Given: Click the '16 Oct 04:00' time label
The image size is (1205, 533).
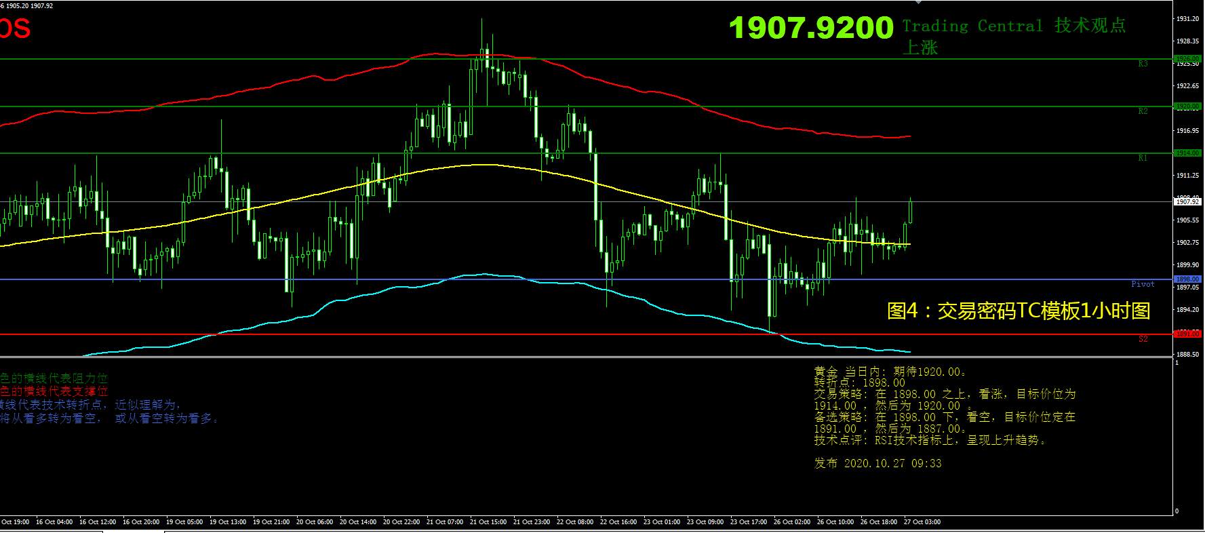Looking at the screenshot, I should (x=54, y=522).
